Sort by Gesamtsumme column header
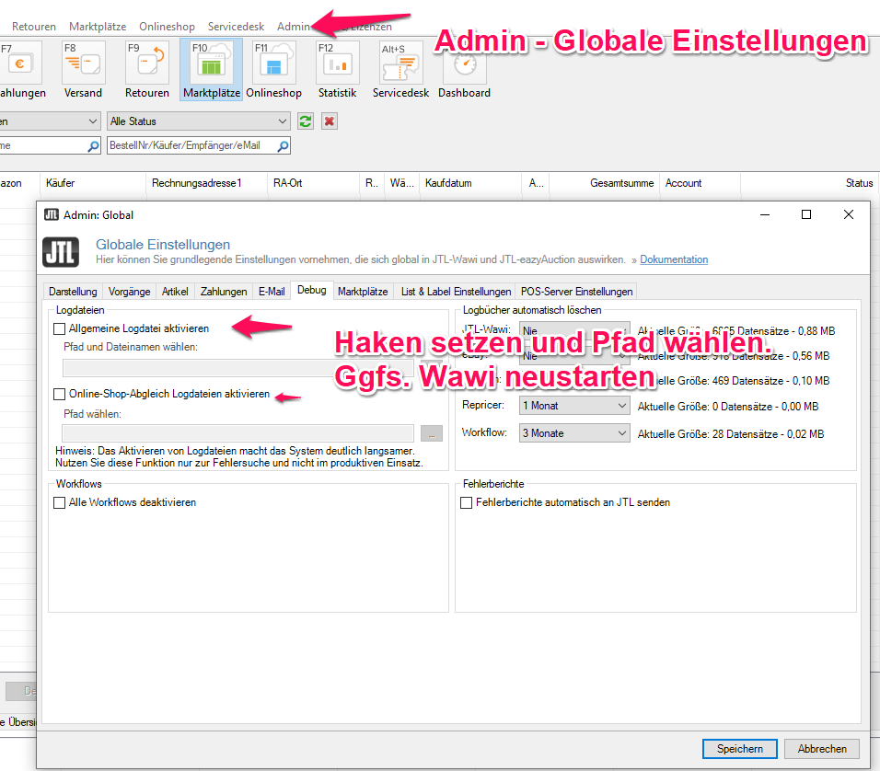Image resolution: width=880 pixels, height=771 pixels. pos(604,183)
